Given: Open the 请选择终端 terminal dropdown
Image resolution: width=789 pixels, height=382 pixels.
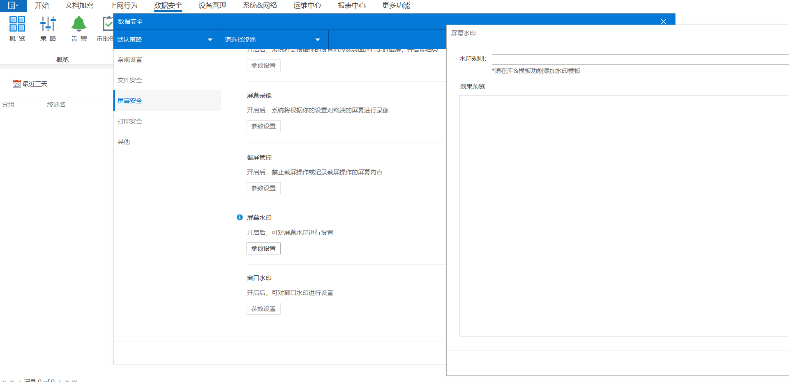Looking at the screenshot, I should click(x=318, y=40).
